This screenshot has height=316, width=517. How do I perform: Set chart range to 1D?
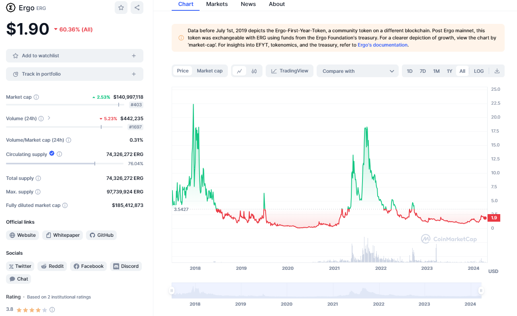(x=409, y=71)
